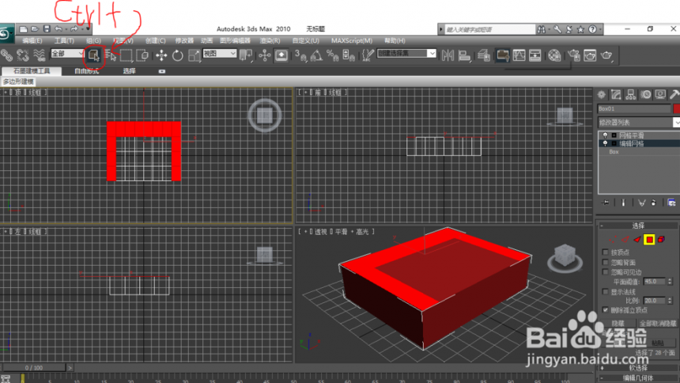Enable the 忽略背面 checkbox
The width and height of the screenshot is (680, 383).
[606, 262]
